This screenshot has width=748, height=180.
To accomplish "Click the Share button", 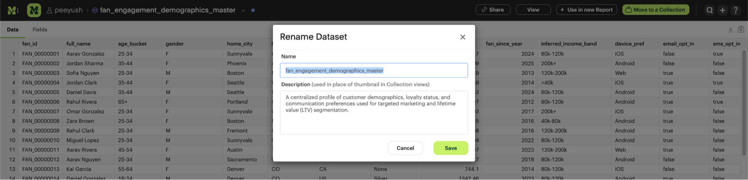I will 493,10.
